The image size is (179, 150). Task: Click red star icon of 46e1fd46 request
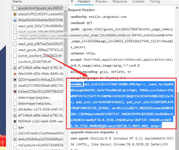[x=15, y=74]
